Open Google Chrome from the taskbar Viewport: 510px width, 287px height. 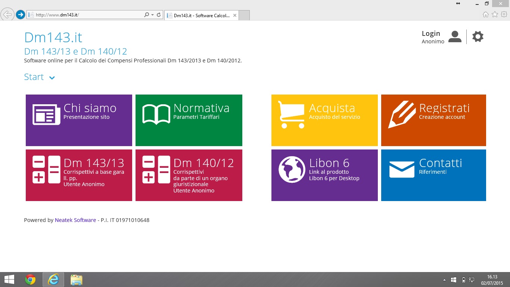[x=30, y=280]
